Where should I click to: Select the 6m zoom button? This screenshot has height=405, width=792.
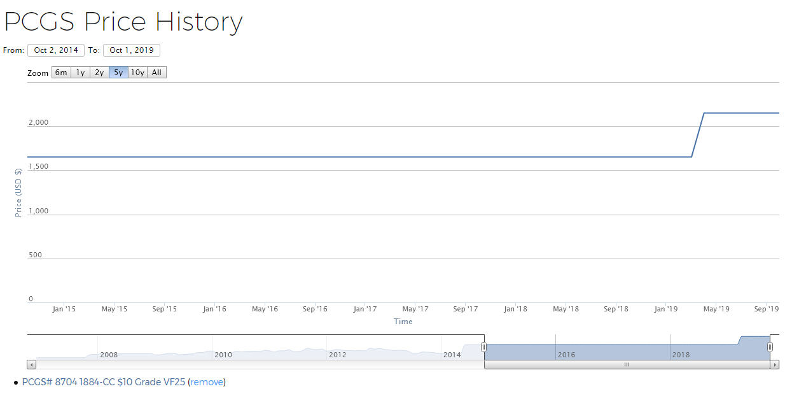coord(61,73)
